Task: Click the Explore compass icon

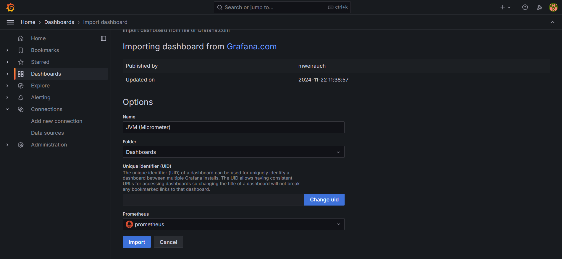Action: [21, 86]
